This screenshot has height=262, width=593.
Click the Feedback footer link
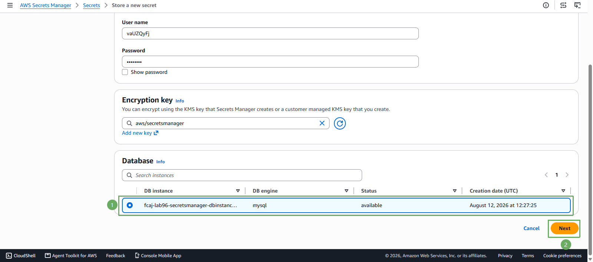click(116, 256)
